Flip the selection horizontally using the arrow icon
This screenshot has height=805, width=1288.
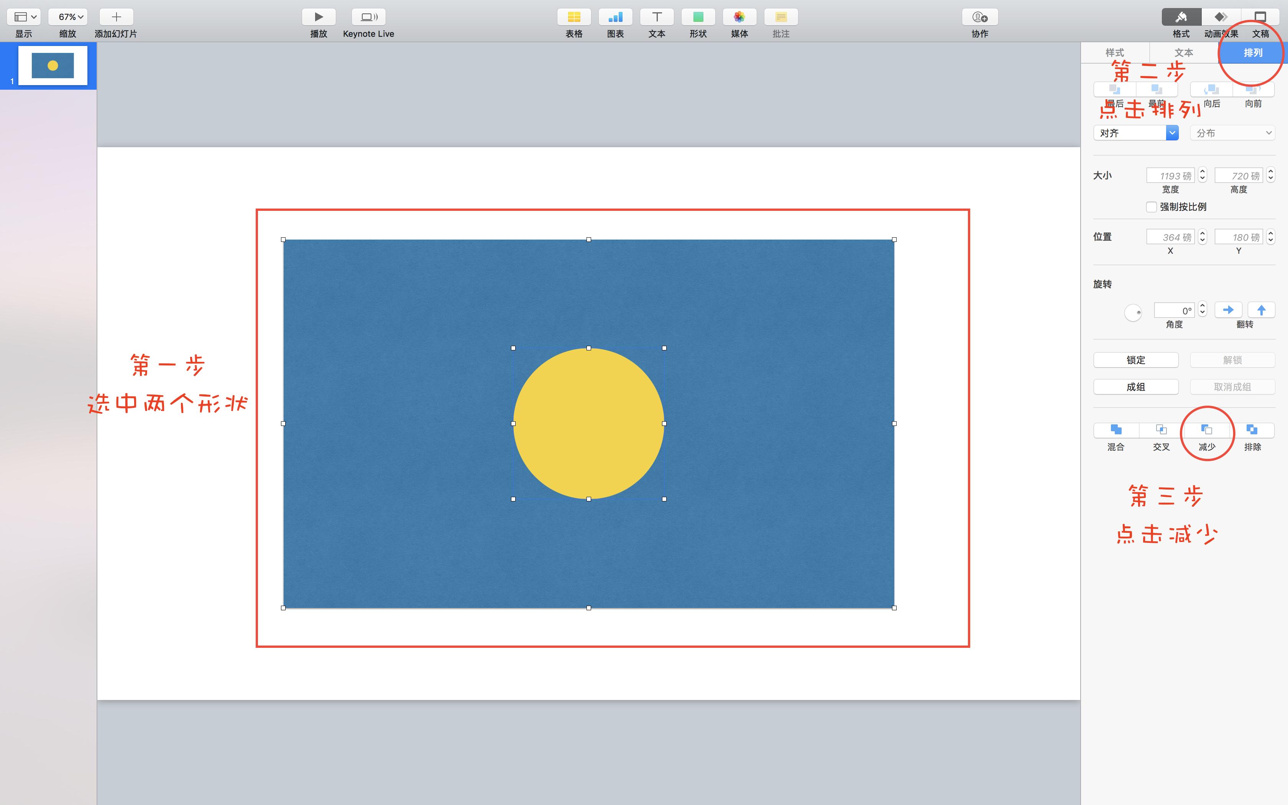[x=1228, y=310]
